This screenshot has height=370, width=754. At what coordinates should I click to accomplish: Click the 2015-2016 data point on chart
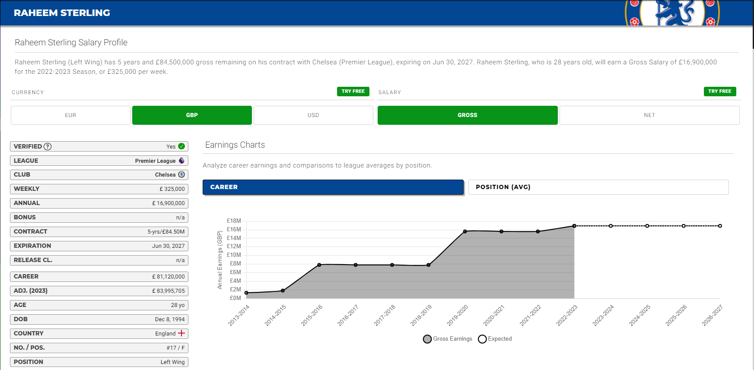click(x=319, y=265)
